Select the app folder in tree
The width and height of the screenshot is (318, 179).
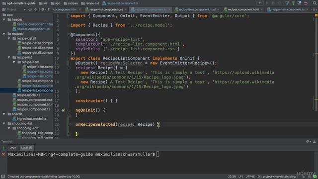(8, 15)
